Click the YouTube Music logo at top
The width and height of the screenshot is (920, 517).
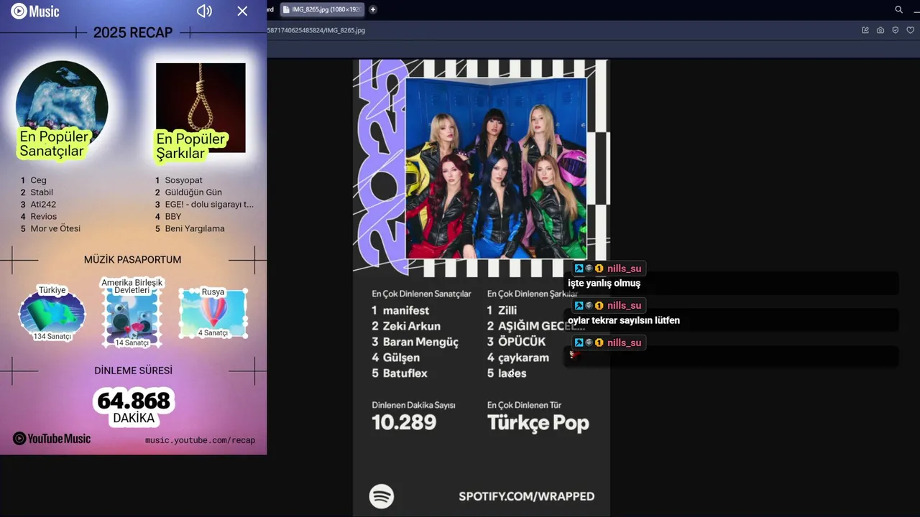pyautogui.click(x=35, y=11)
